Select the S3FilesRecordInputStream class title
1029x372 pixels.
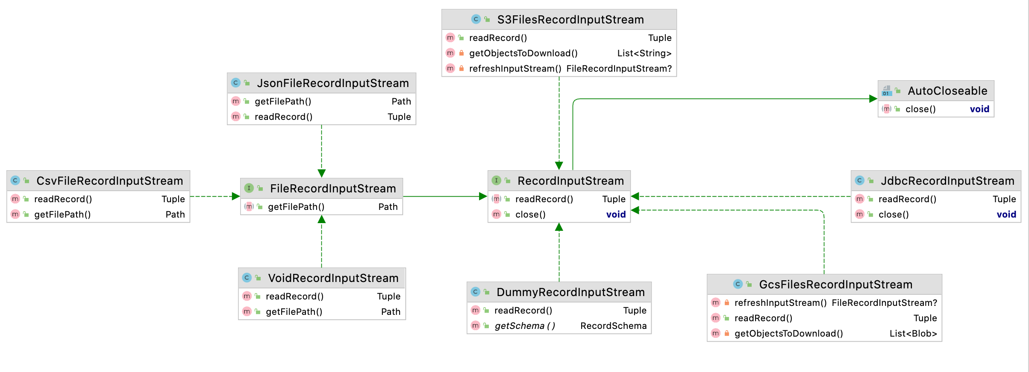tap(570, 20)
